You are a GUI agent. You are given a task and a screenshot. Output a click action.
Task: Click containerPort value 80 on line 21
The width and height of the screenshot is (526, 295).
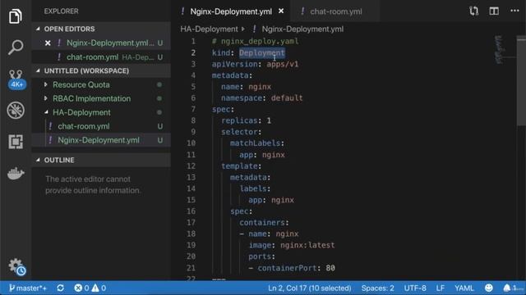(x=330, y=268)
